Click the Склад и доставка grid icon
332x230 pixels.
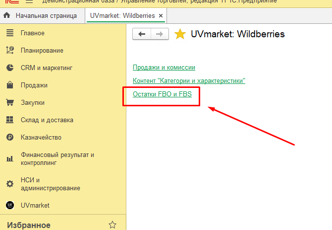[10, 120]
